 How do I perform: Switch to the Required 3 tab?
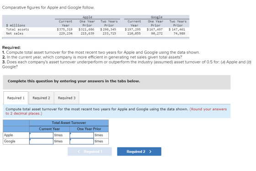[x=67, y=98]
